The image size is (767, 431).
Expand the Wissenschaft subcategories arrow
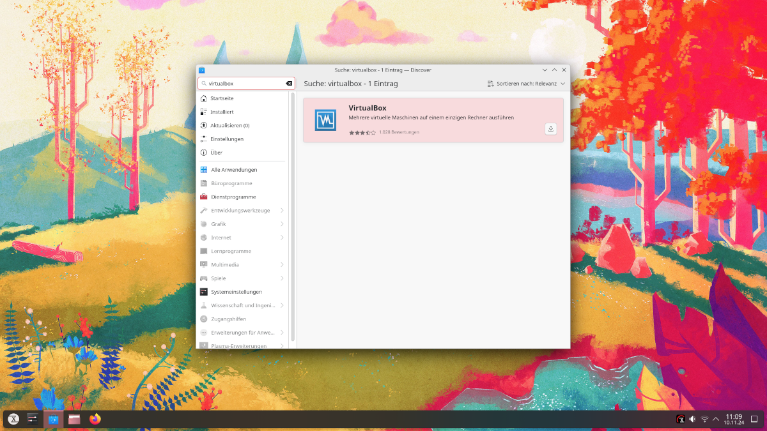282,305
